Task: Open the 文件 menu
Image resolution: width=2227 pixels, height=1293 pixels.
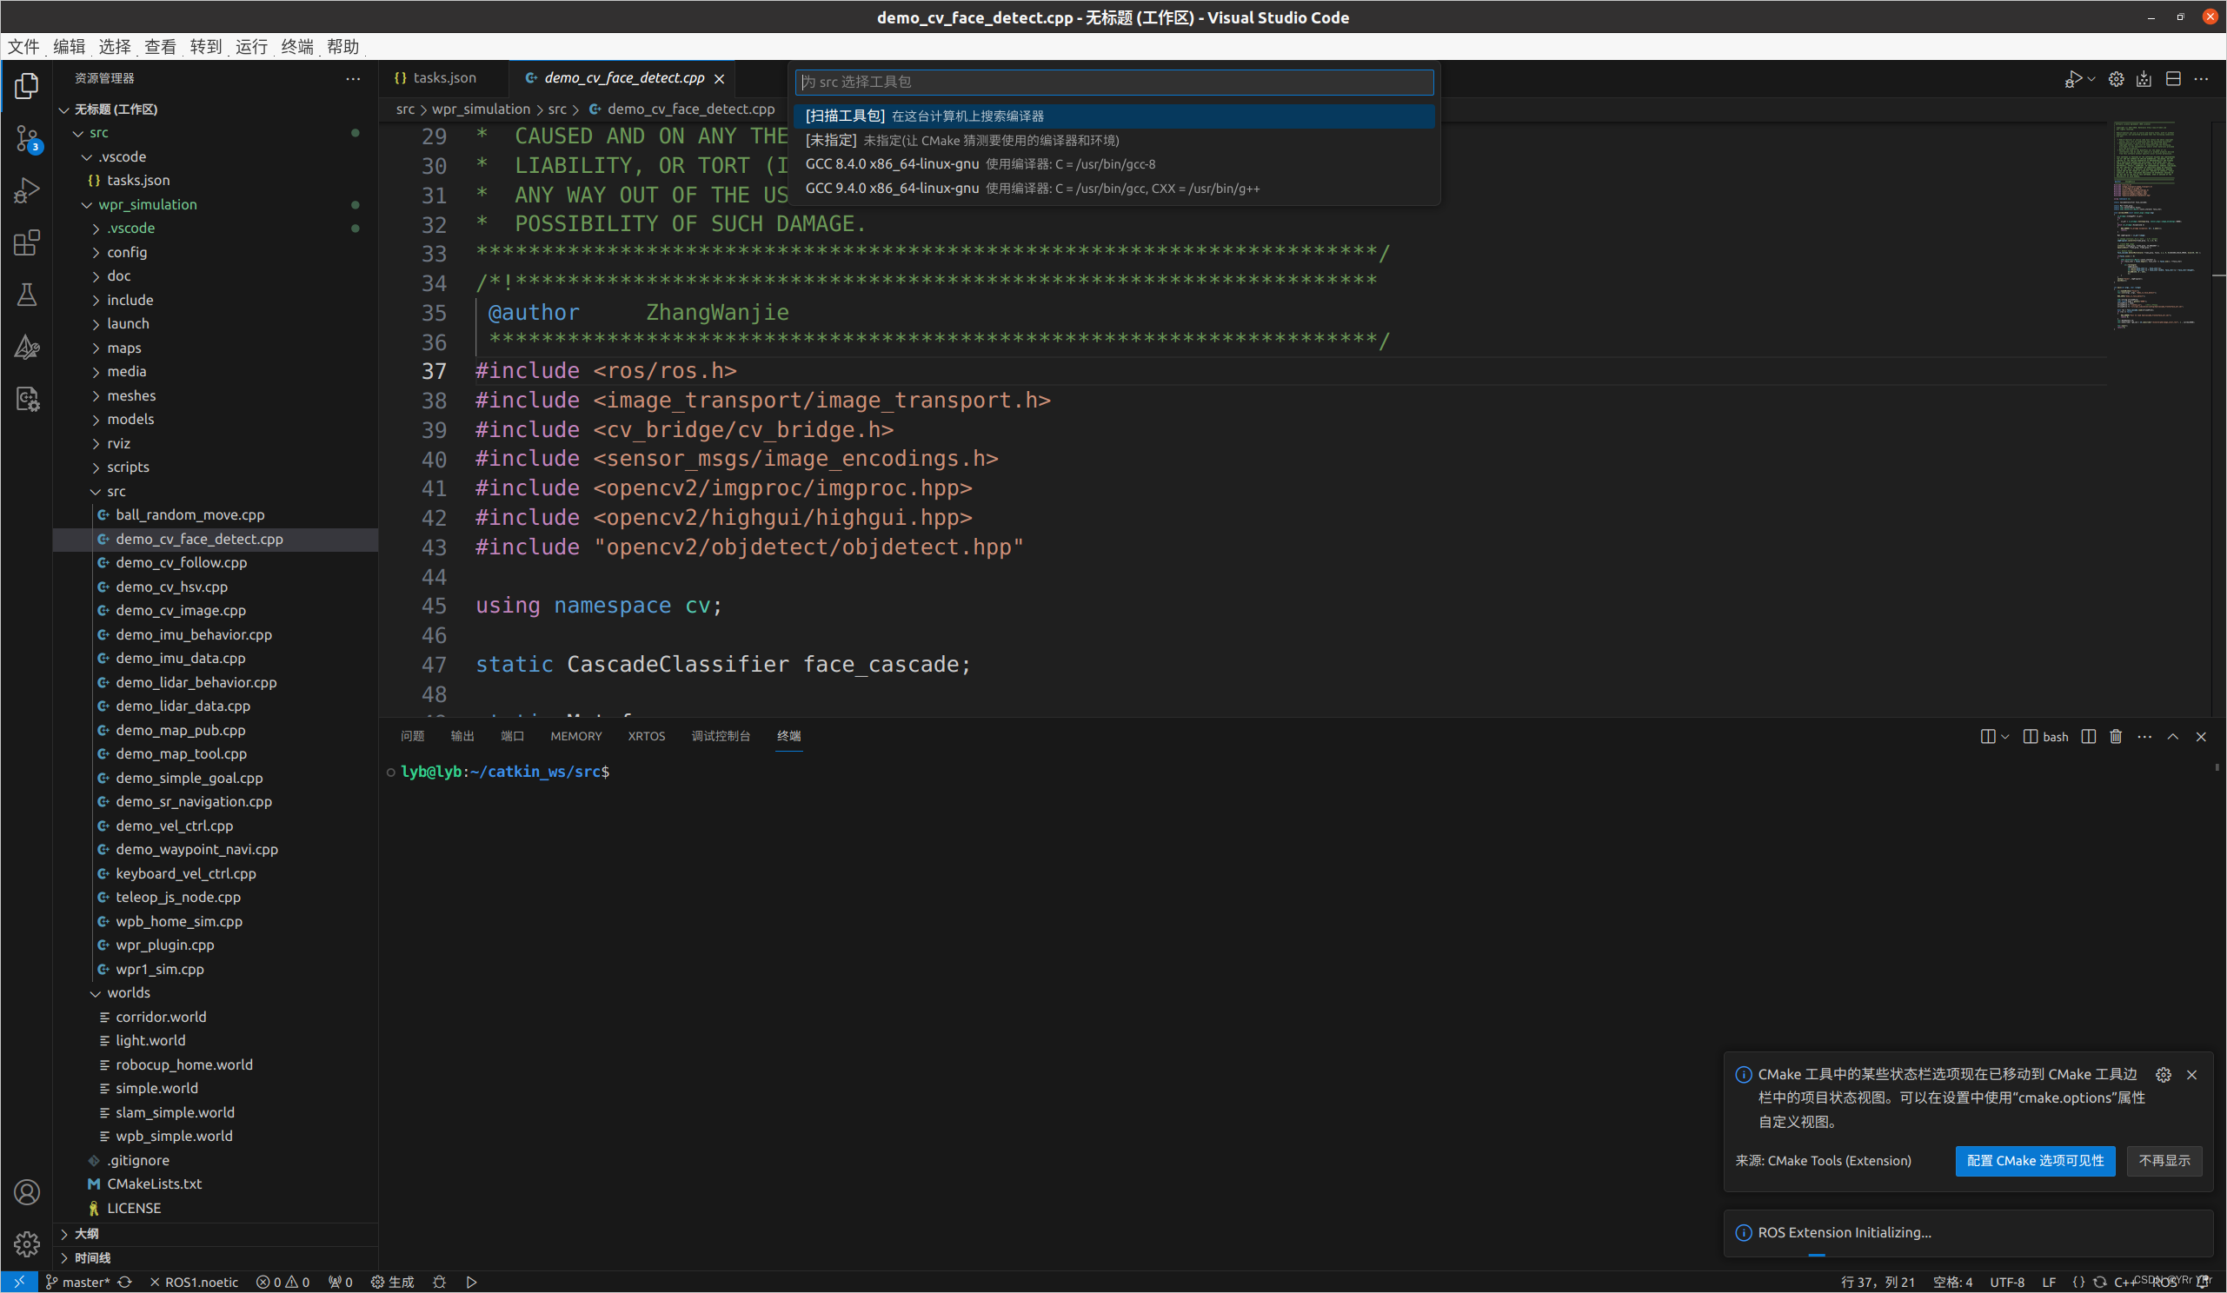Action: pyautogui.click(x=23, y=46)
